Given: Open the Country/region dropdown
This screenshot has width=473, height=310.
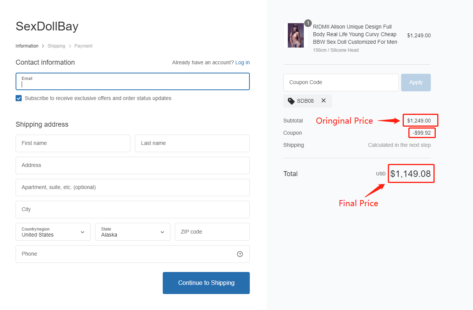Looking at the screenshot, I should coord(53,232).
